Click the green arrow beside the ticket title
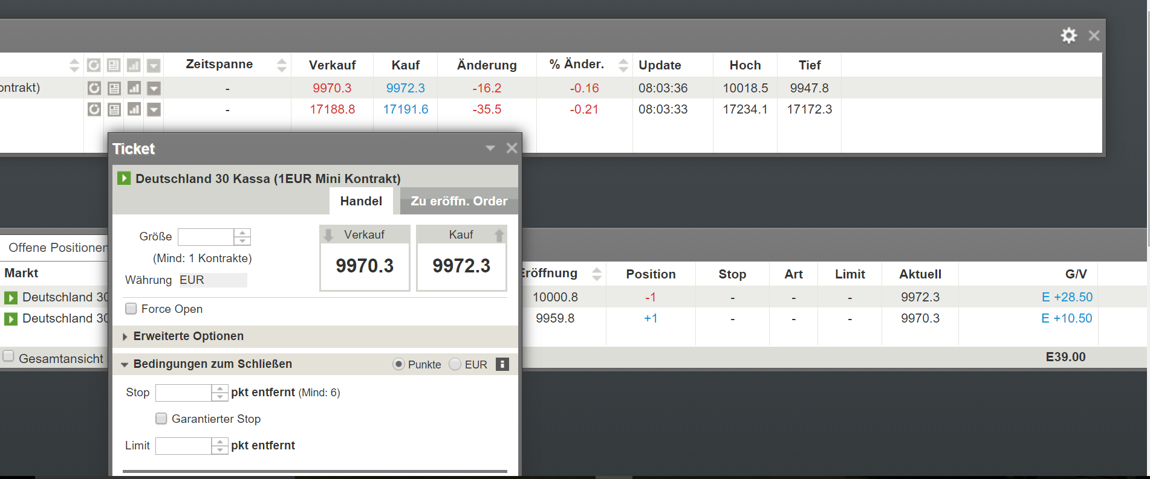This screenshot has width=1150, height=479. pos(124,178)
